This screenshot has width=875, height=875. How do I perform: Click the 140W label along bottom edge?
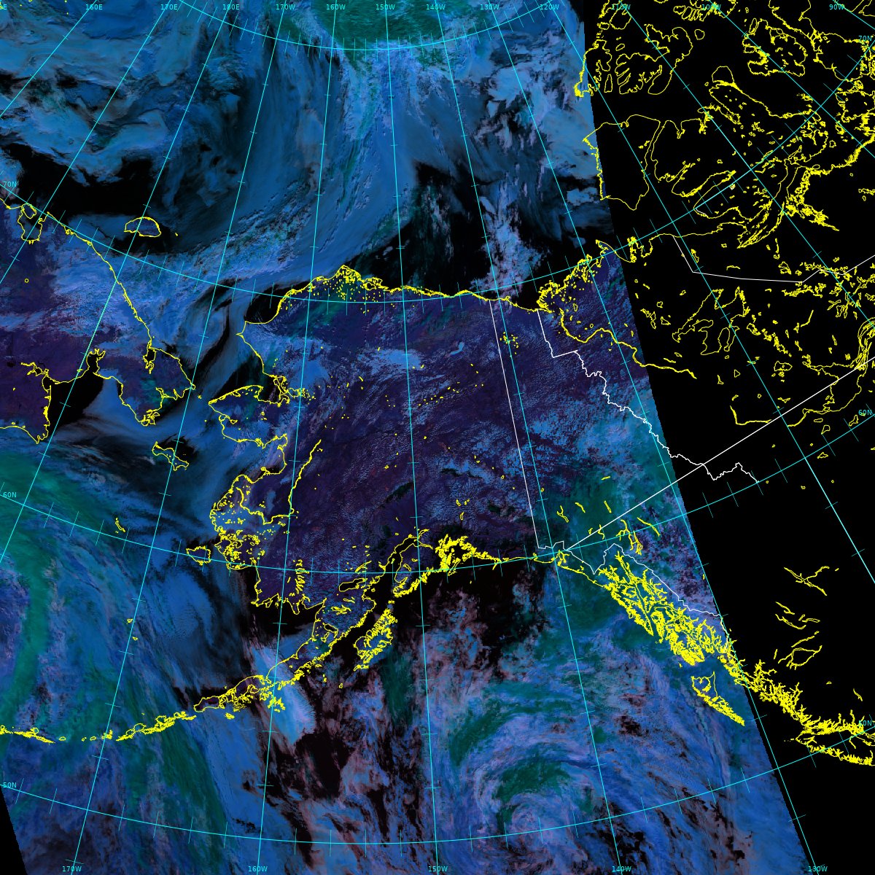621,868
